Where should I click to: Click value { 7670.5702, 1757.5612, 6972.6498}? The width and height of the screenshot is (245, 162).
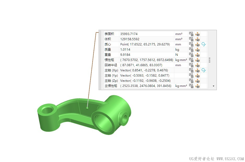point(147,60)
